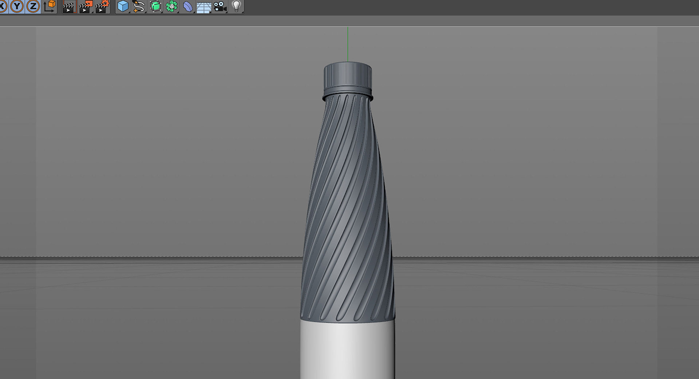The height and width of the screenshot is (379, 699).
Task: Toggle the Y axis lock
Action: coord(17,6)
